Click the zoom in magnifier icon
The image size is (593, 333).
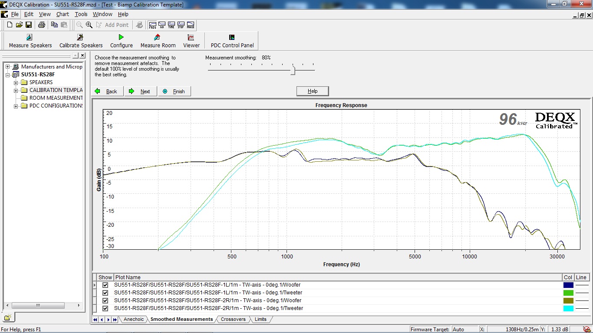pos(89,25)
